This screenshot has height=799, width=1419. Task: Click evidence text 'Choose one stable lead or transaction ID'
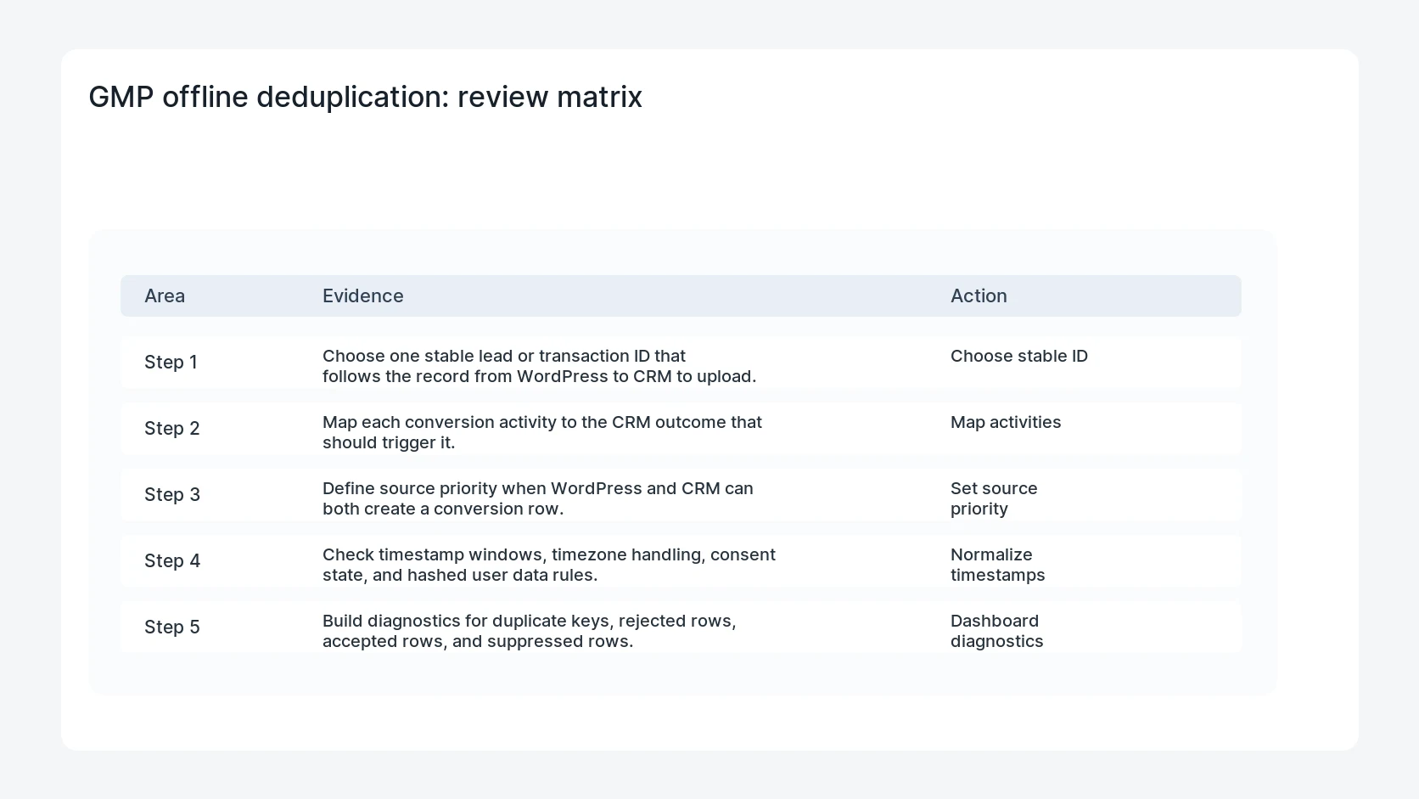[486, 356]
